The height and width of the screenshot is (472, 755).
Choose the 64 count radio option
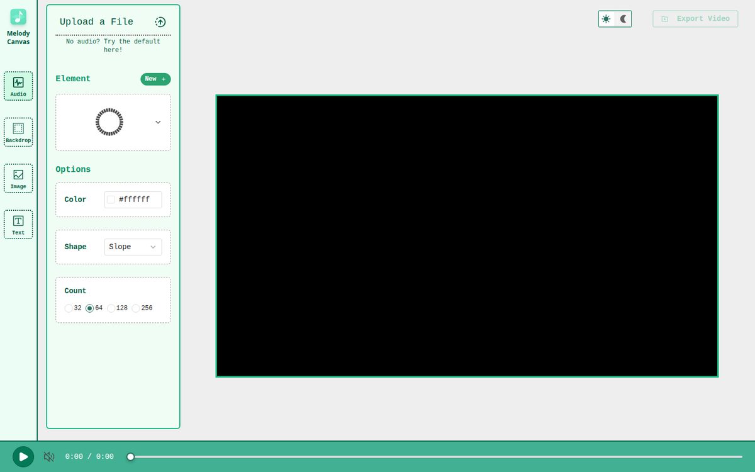click(89, 308)
